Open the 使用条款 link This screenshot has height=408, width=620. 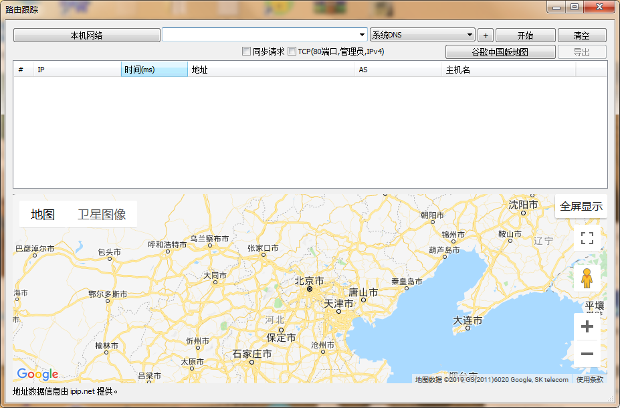(589, 379)
